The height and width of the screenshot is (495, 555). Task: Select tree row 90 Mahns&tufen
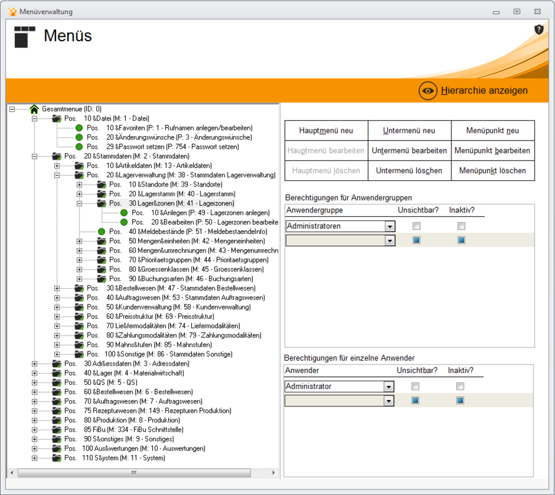pyautogui.click(x=149, y=345)
